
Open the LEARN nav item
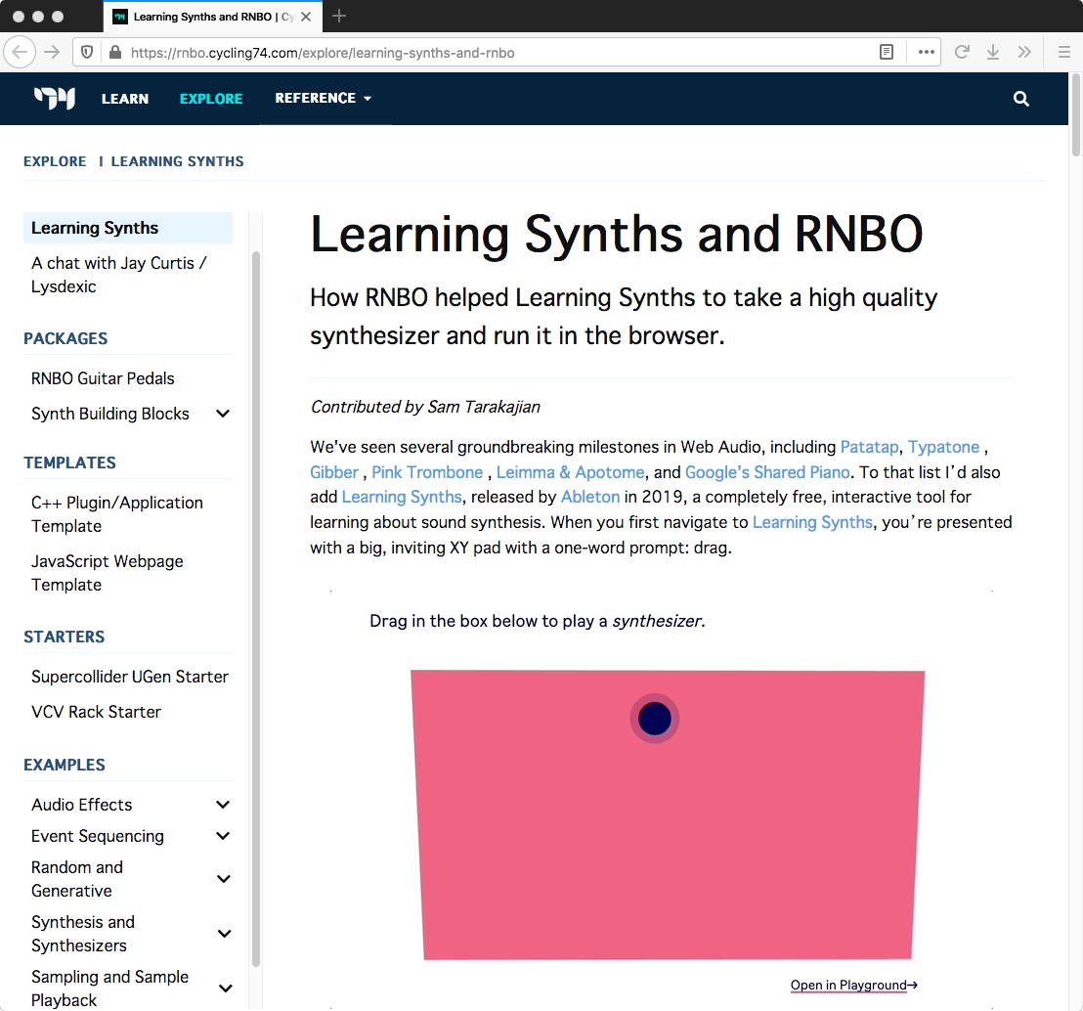[125, 99]
